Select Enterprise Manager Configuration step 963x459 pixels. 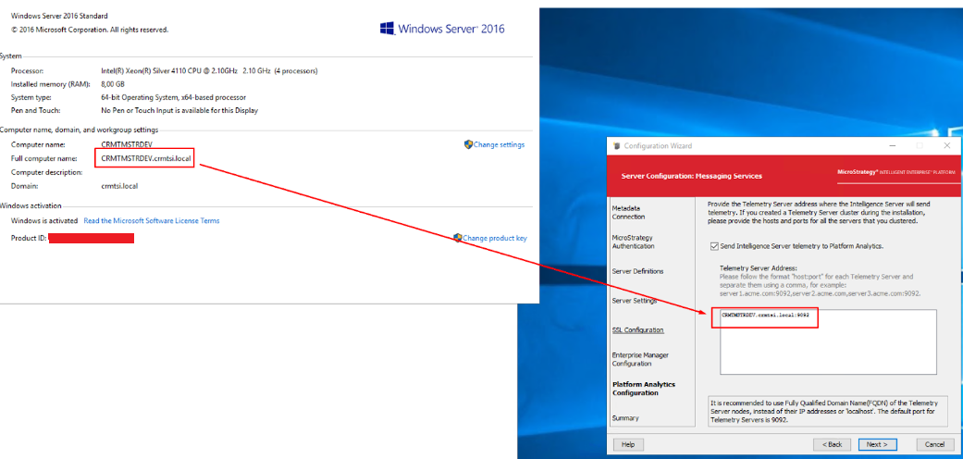click(x=640, y=359)
